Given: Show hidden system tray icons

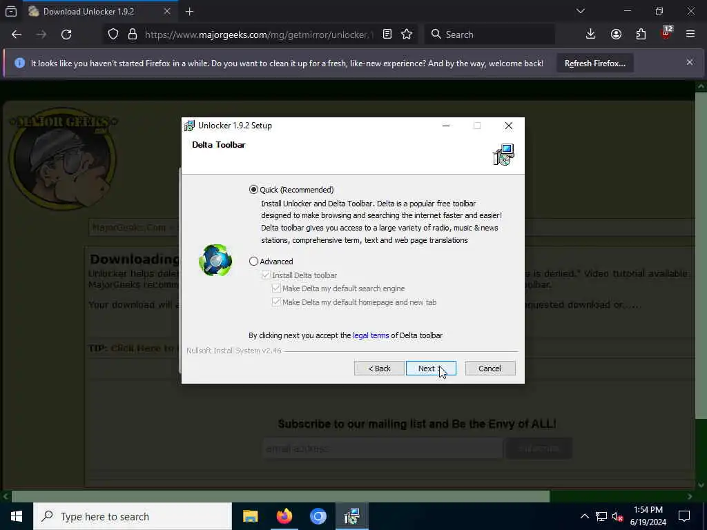Looking at the screenshot, I should (x=584, y=516).
